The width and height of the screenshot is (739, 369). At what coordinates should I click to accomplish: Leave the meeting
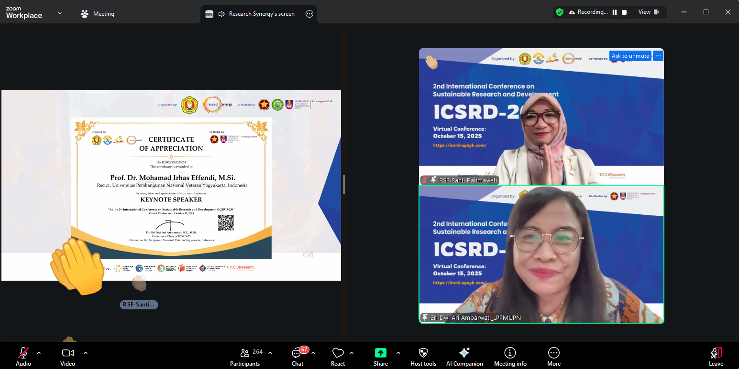pyautogui.click(x=716, y=356)
